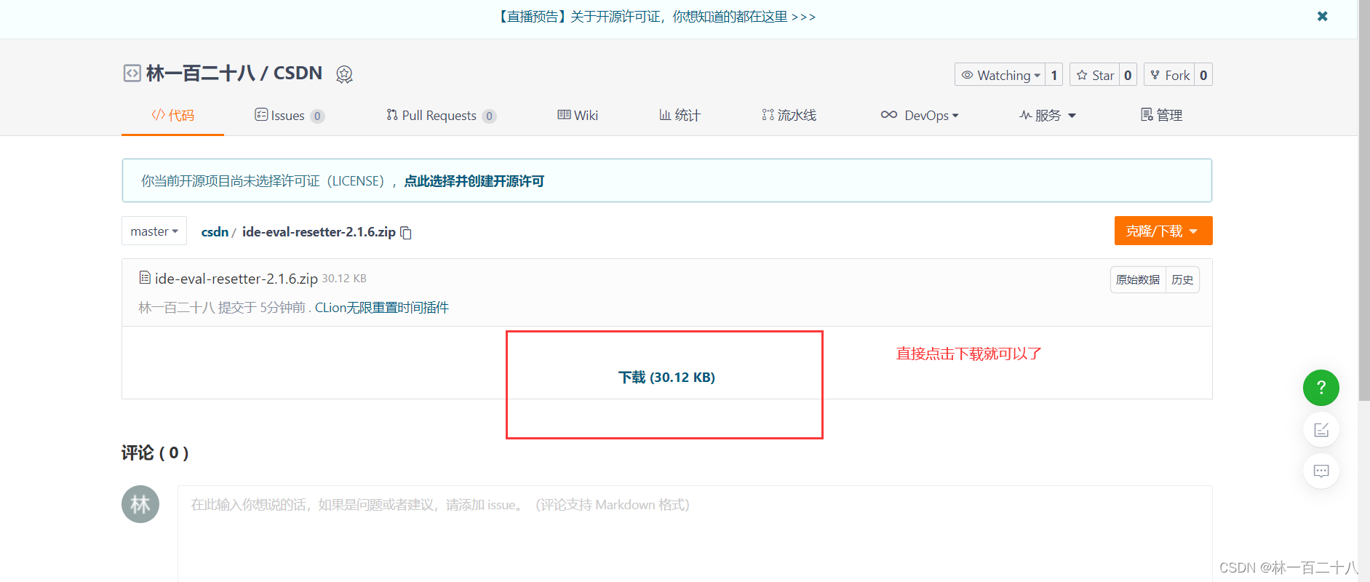Click the 30.12 KB file size text

[344, 279]
